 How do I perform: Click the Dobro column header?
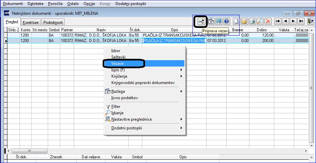click(261, 30)
